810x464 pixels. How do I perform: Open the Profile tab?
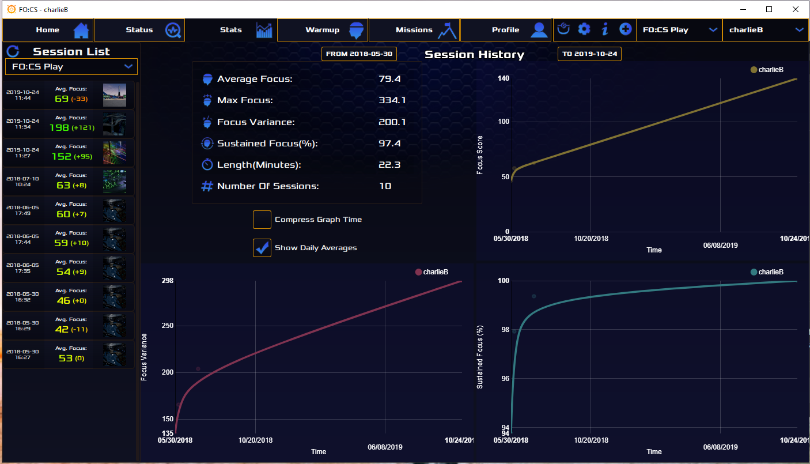[x=506, y=30]
